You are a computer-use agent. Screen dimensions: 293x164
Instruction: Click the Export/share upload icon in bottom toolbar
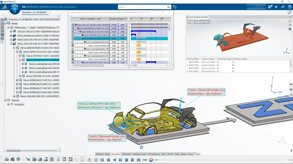(x=89, y=160)
